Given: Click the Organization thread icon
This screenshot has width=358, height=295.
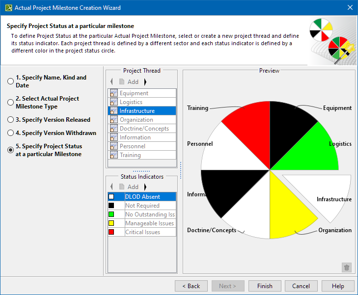Looking at the screenshot, I should [113, 120].
